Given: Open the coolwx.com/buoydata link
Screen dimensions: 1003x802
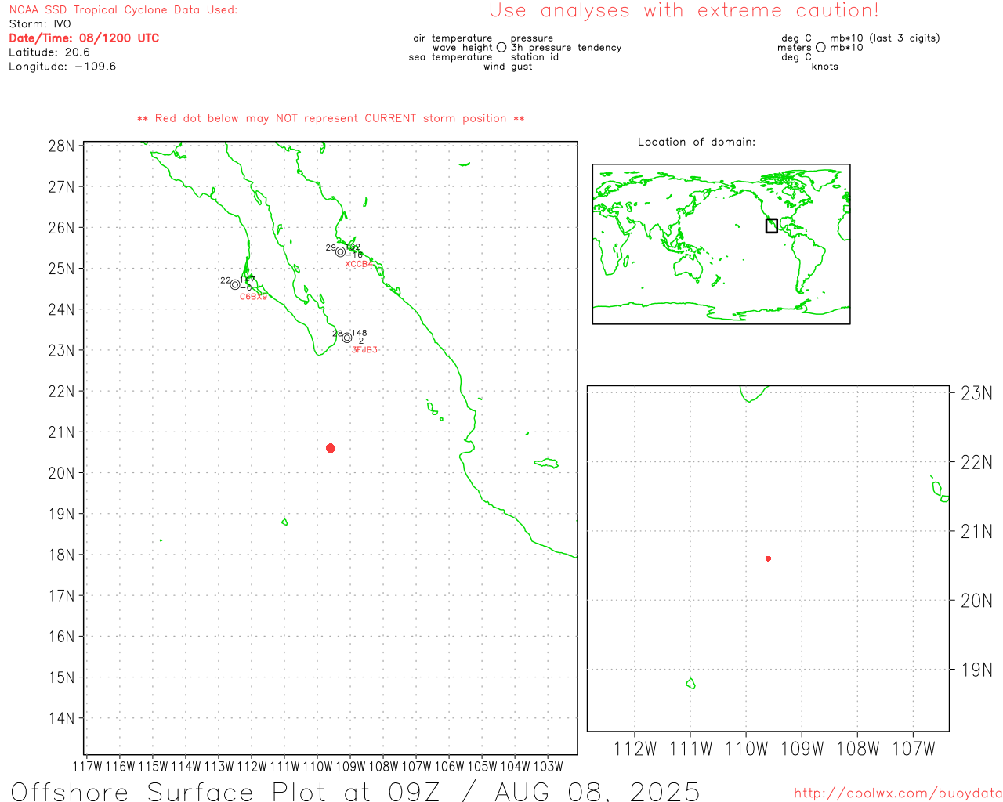Looking at the screenshot, I should point(898,793).
